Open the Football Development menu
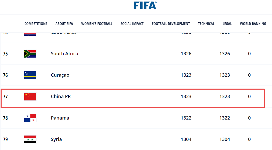The image size is (272, 150). [171, 24]
